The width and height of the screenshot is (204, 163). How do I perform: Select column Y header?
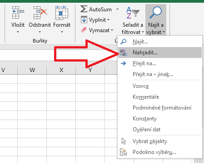click(x=90, y=70)
